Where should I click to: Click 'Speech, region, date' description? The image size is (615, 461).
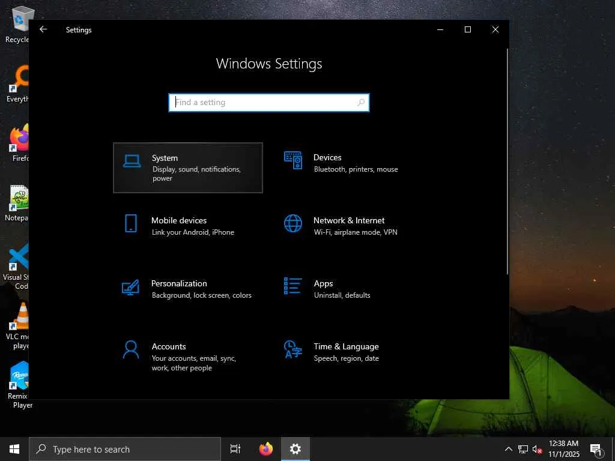pos(347,358)
